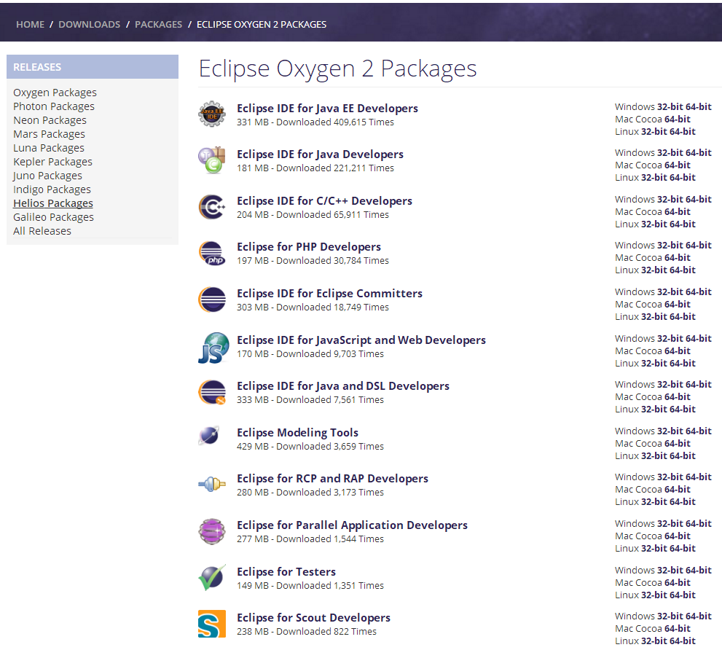Download PHP Developers Linux 64-bit
Screen dimensions: 722x650
[683, 270]
